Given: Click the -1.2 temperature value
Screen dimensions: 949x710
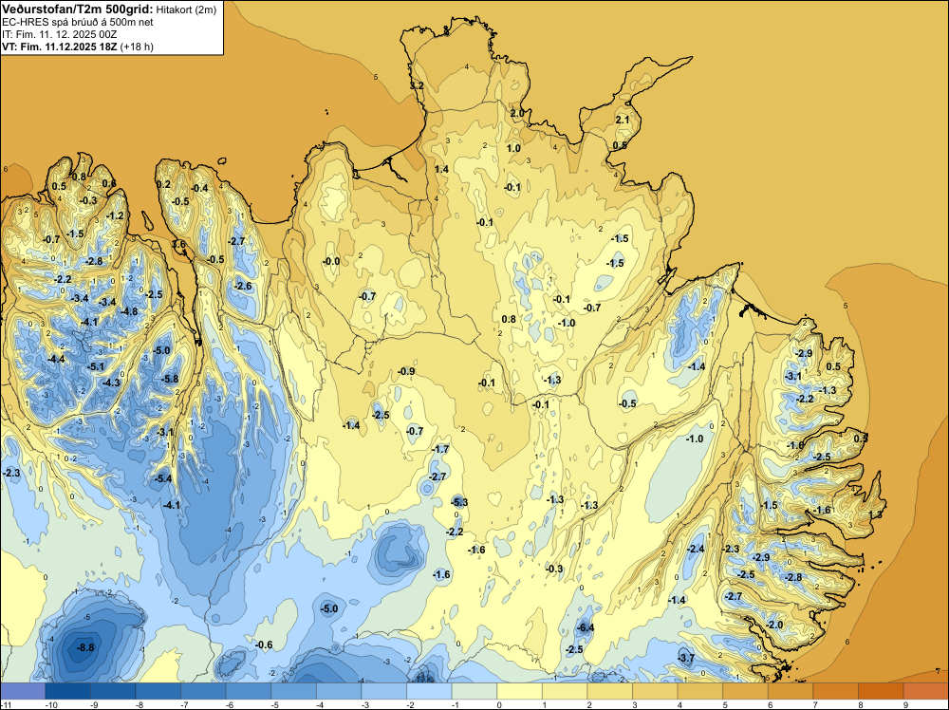Looking at the screenshot, I should (x=115, y=215).
